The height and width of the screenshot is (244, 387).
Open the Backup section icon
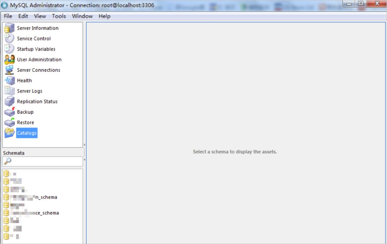point(9,112)
